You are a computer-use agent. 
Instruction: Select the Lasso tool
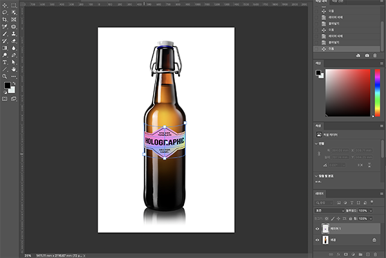pos(5,12)
